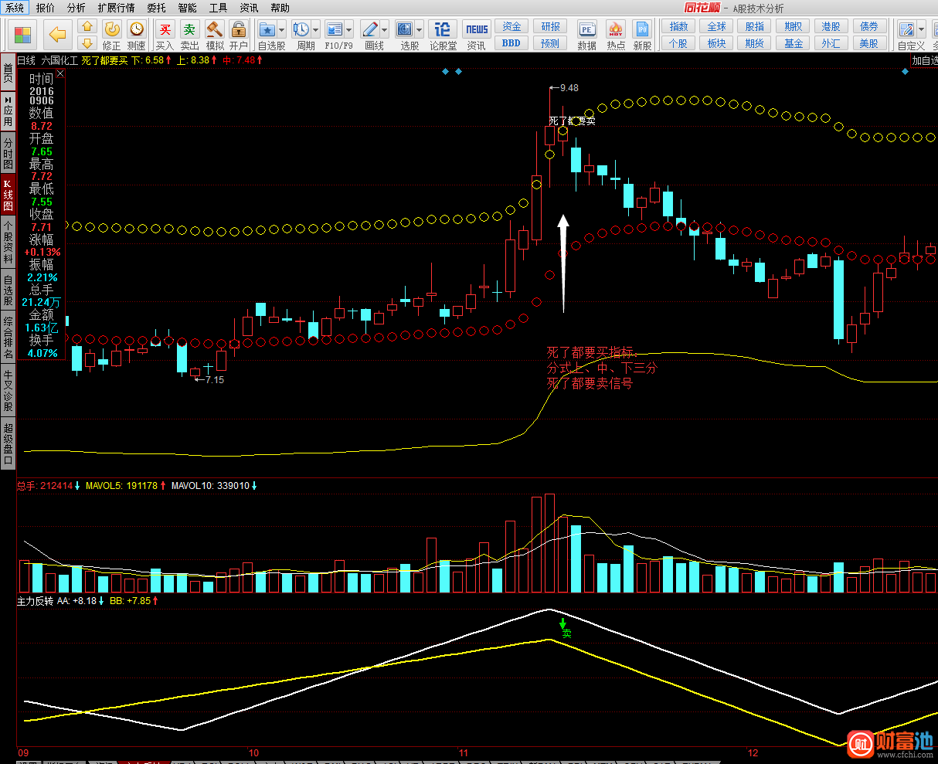Switch to the 分时图 side tab
938x764 pixels.
click(8, 153)
